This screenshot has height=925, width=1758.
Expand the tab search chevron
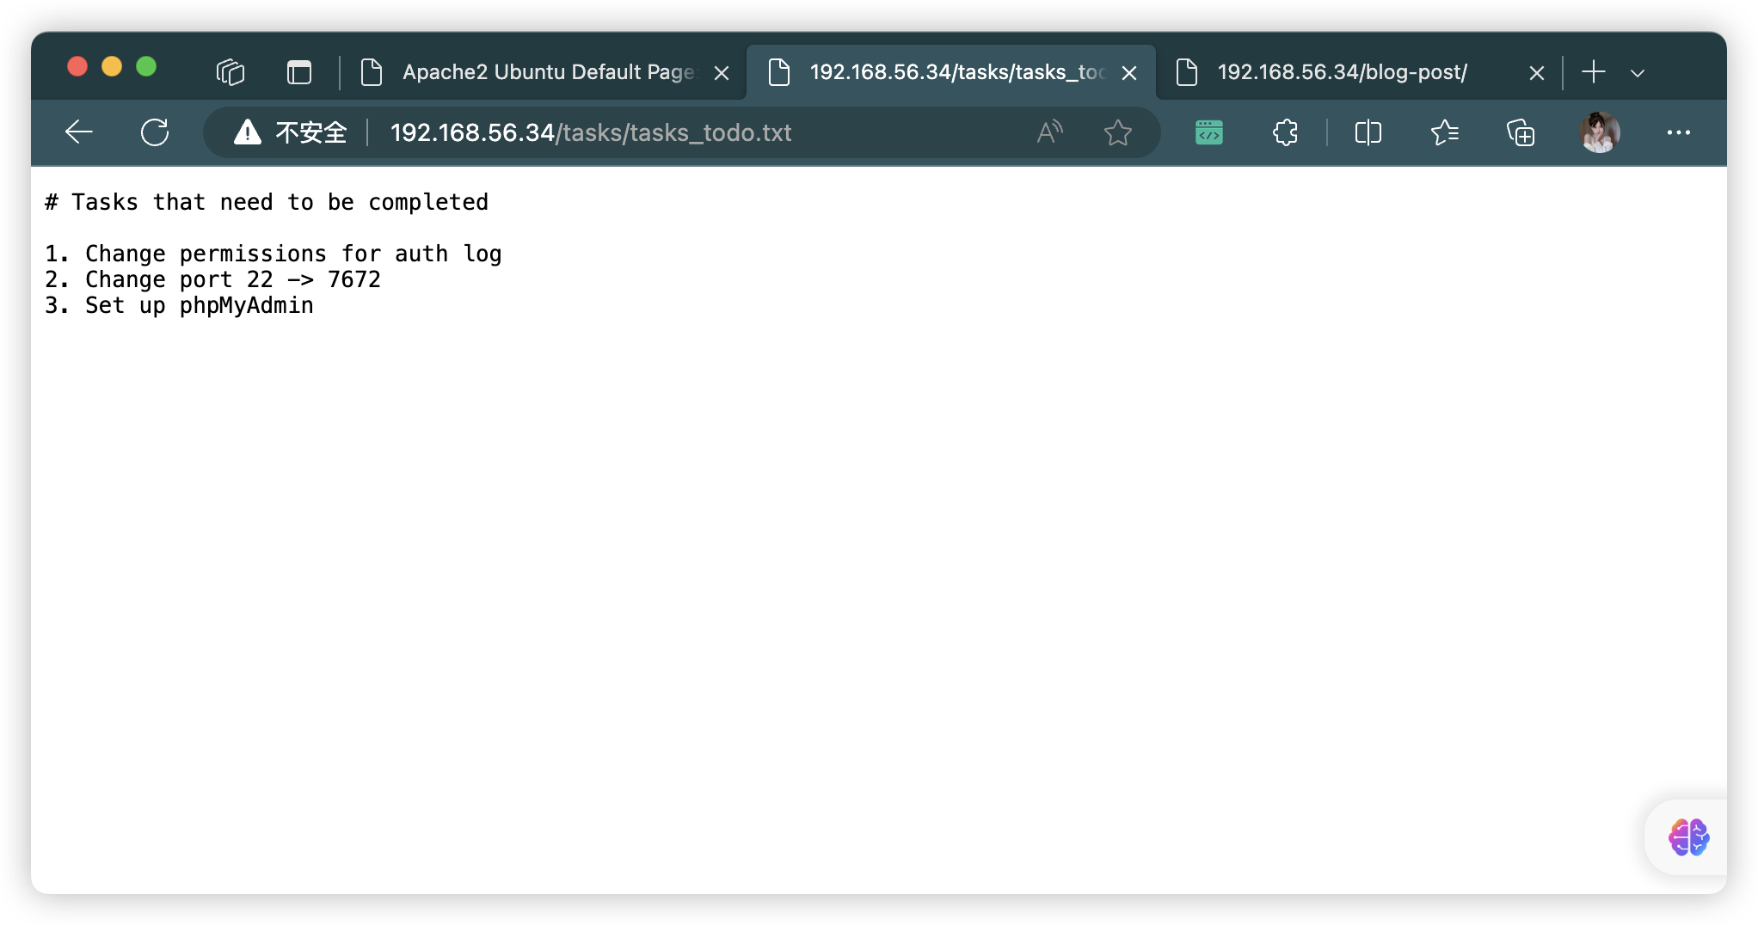1638,73
